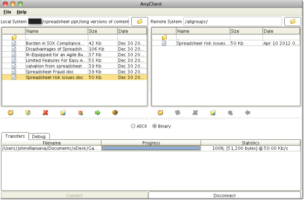Click the 100%, [51,200 bytes] statistics text
304x200 pixels.
pos(250,148)
